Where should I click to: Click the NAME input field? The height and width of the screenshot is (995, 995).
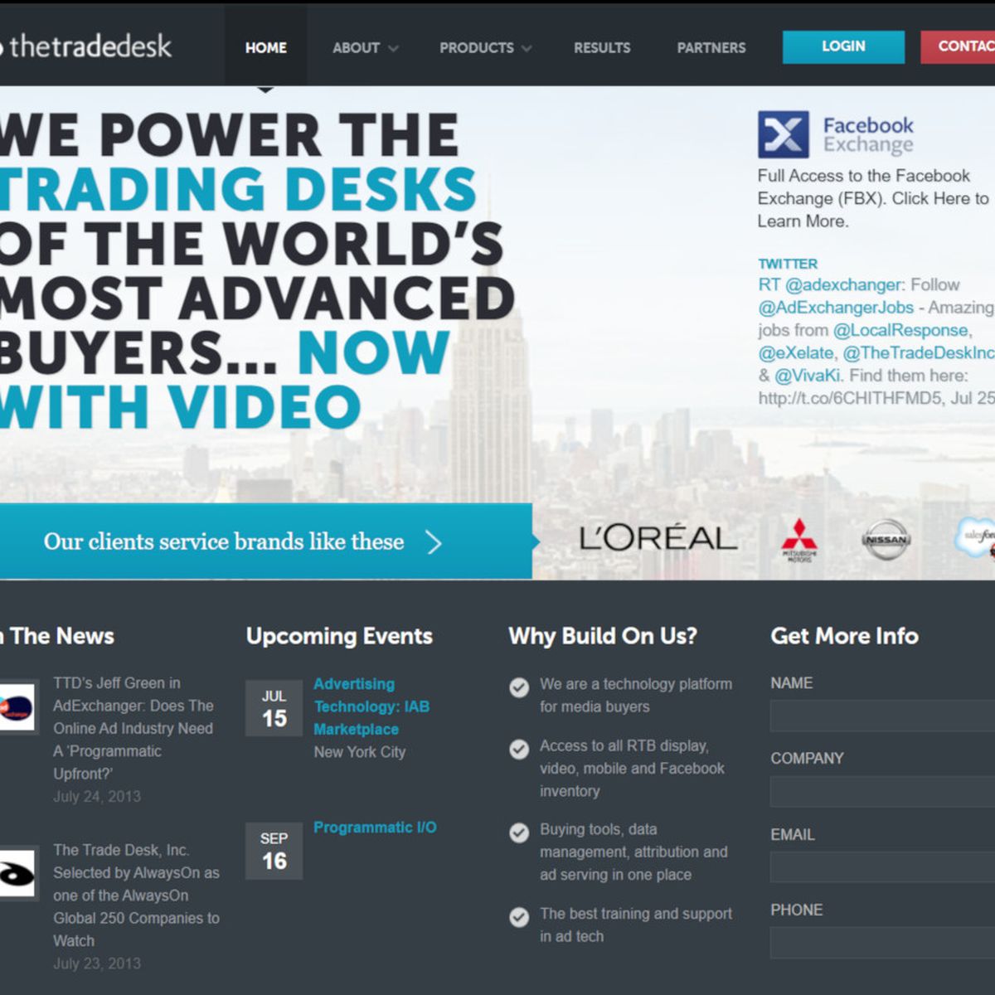[x=882, y=716]
